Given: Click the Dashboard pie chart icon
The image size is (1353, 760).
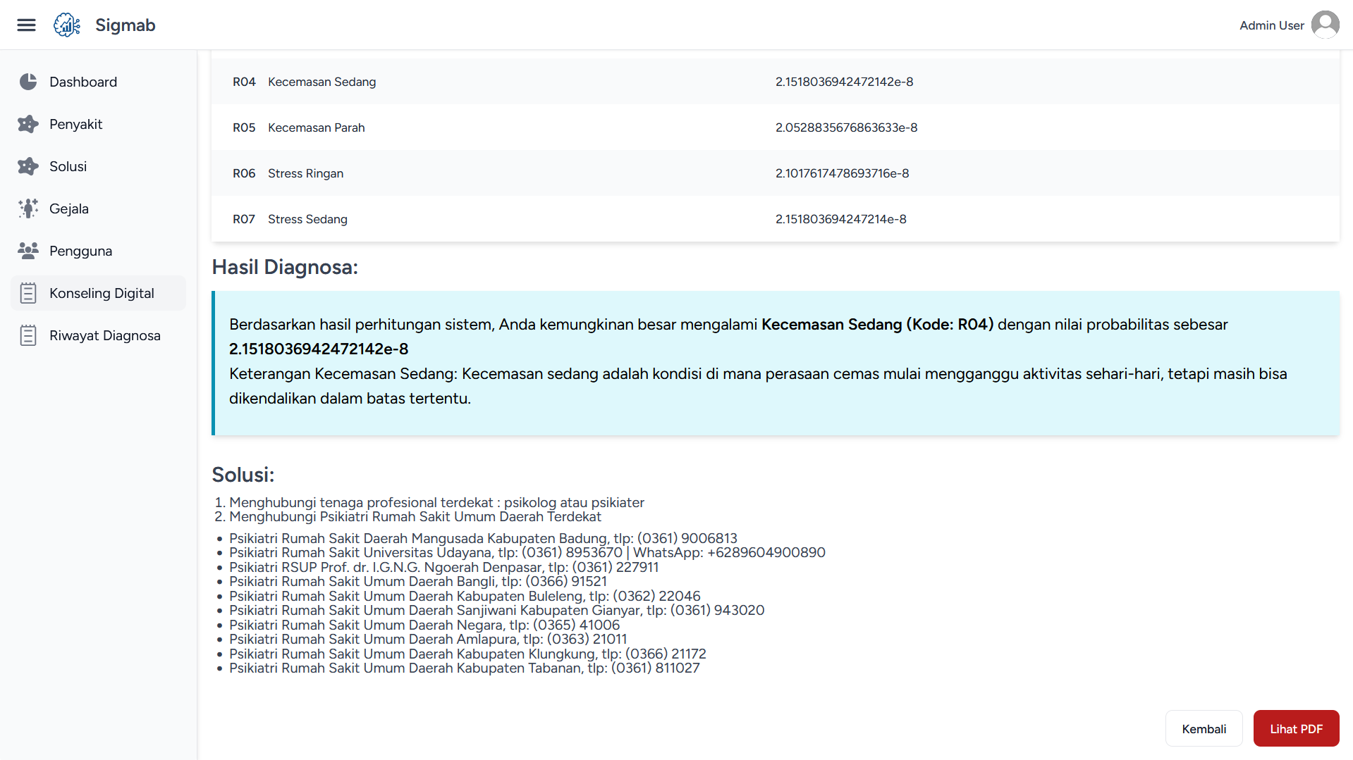Looking at the screenshot, I should click(x=28, y=82).
